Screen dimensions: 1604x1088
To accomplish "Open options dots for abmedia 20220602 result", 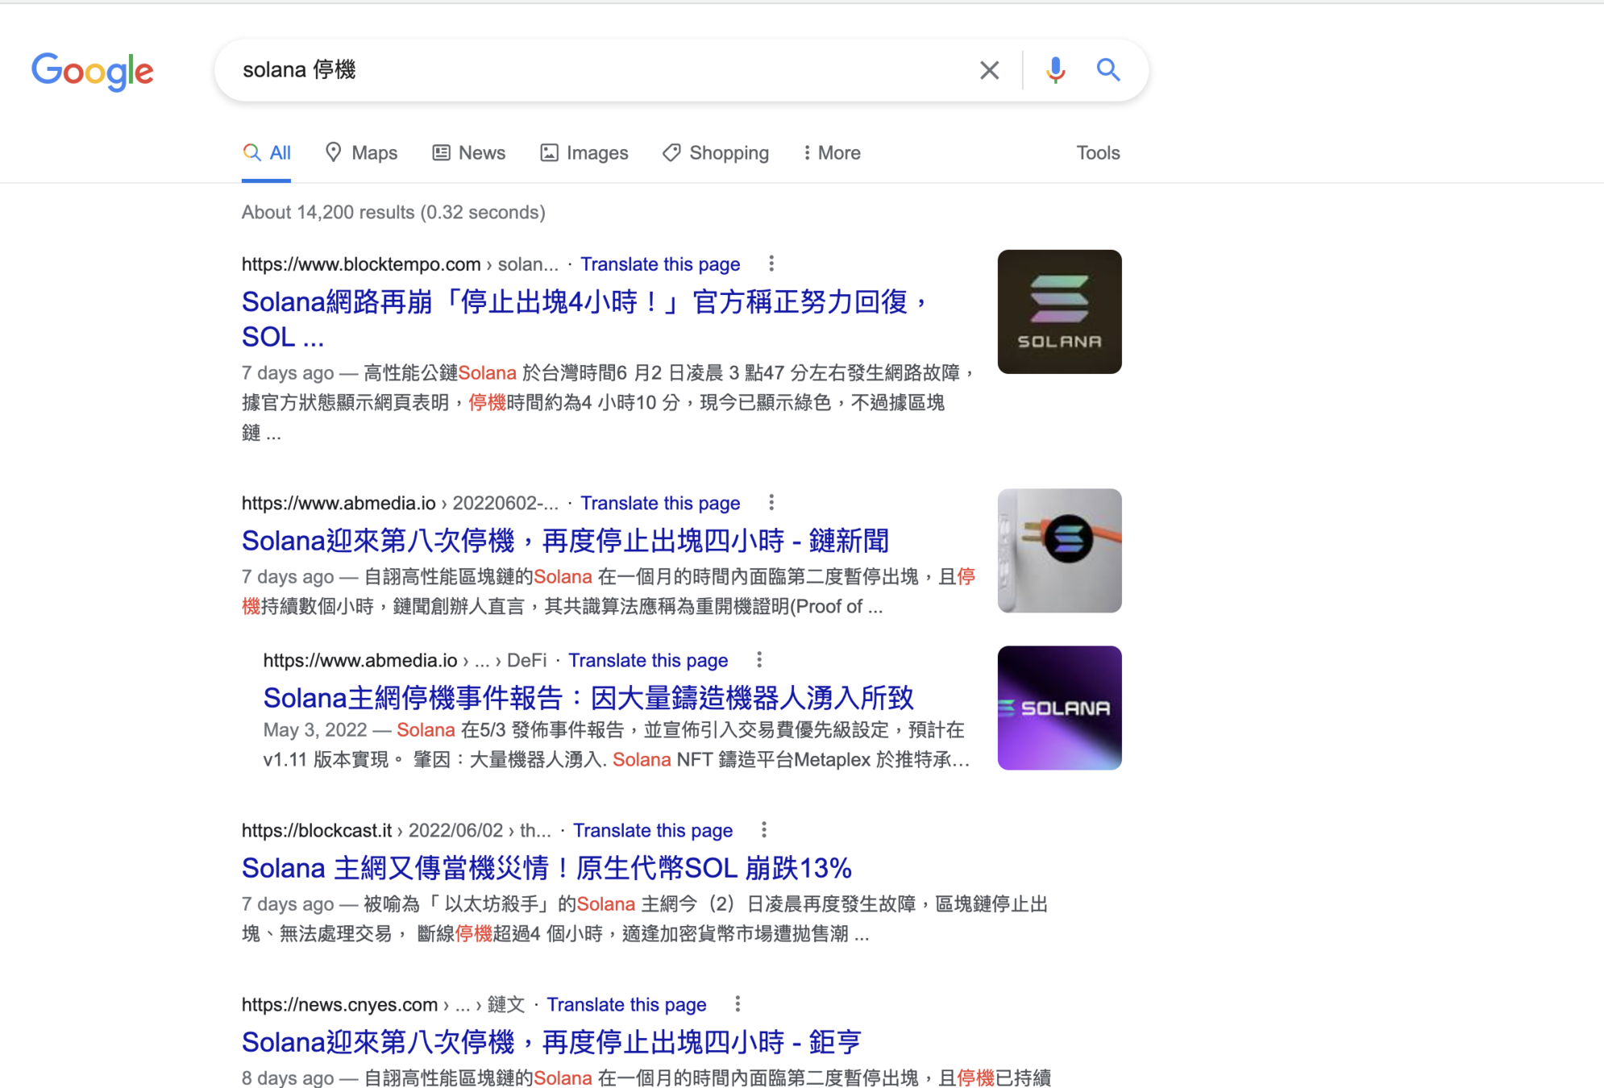I will (771, 502).
